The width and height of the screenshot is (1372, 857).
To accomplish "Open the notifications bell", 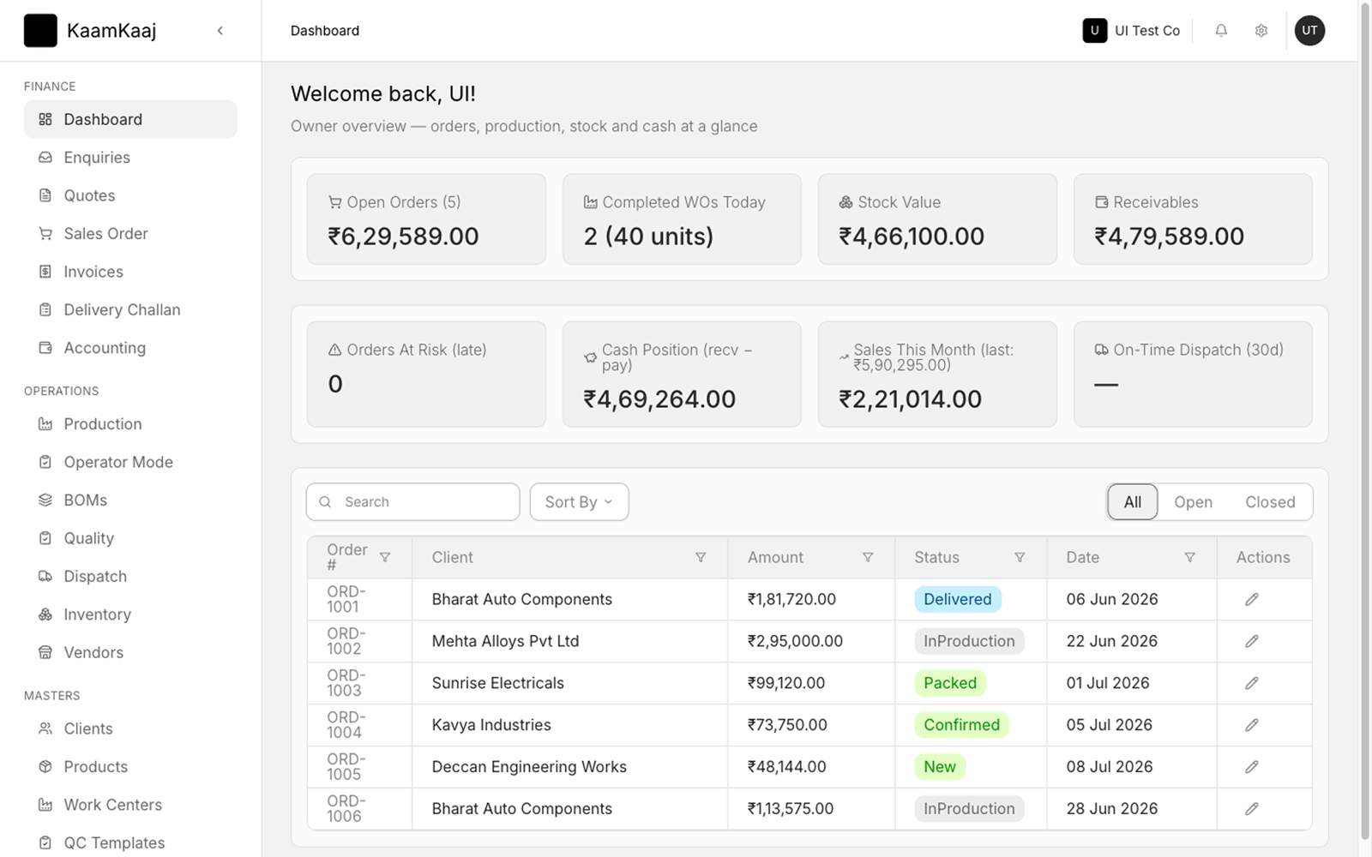I will point(1221,31).
